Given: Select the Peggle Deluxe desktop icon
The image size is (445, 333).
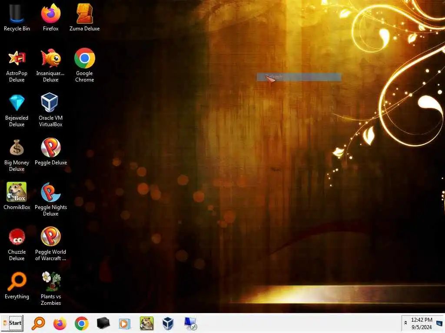Looking at the screenshot, I should (51, 152).
